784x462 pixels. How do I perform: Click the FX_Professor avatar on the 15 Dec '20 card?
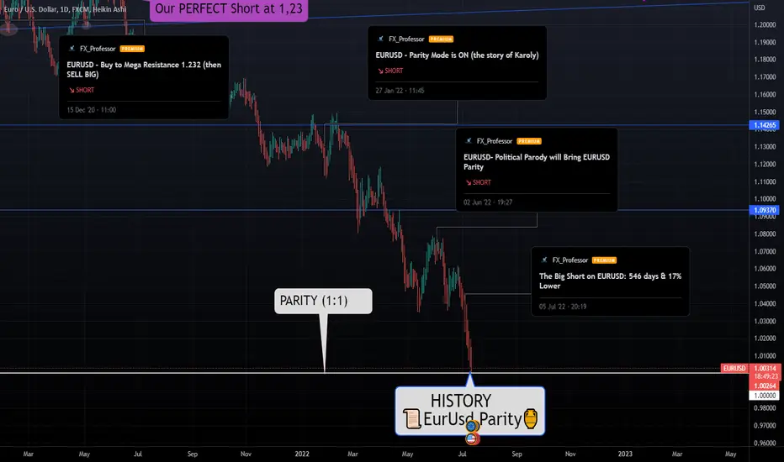(x=72, y=49)
